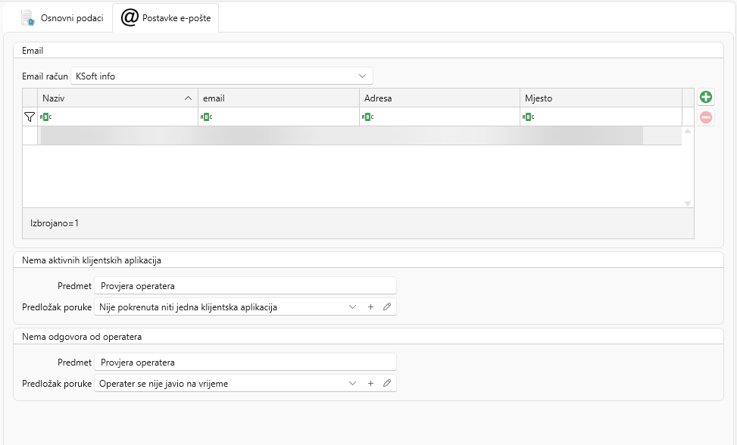This screenshot has width=737, height=445.
Task: Open the Email račun dropdown
Action: pos(362,76)
